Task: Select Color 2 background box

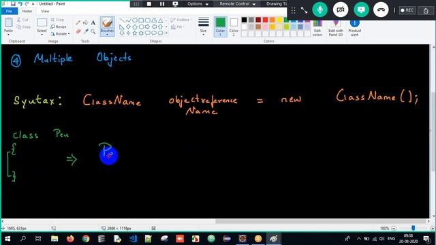Action: point(234,27)
